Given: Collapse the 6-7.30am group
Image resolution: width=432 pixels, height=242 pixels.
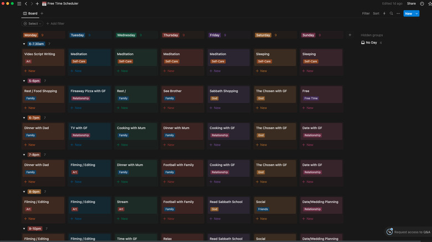Looking at the screenshot, I should 24,44.
